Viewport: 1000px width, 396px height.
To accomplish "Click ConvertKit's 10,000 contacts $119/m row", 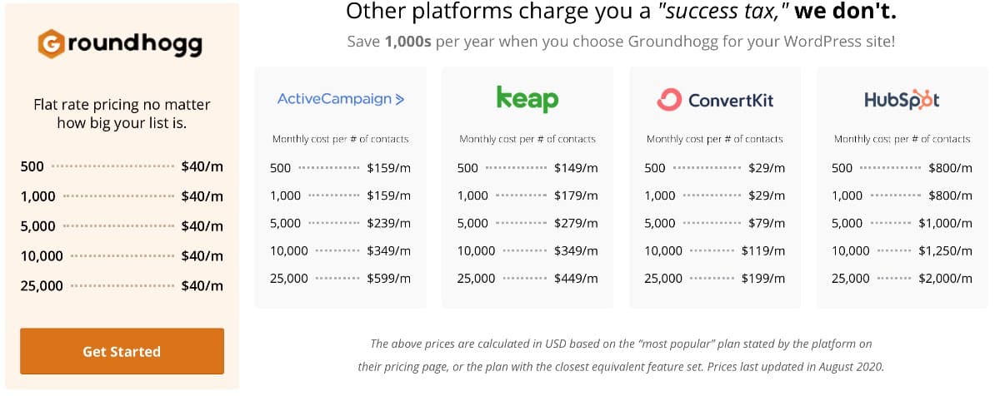I will click(x=715, y=250).
